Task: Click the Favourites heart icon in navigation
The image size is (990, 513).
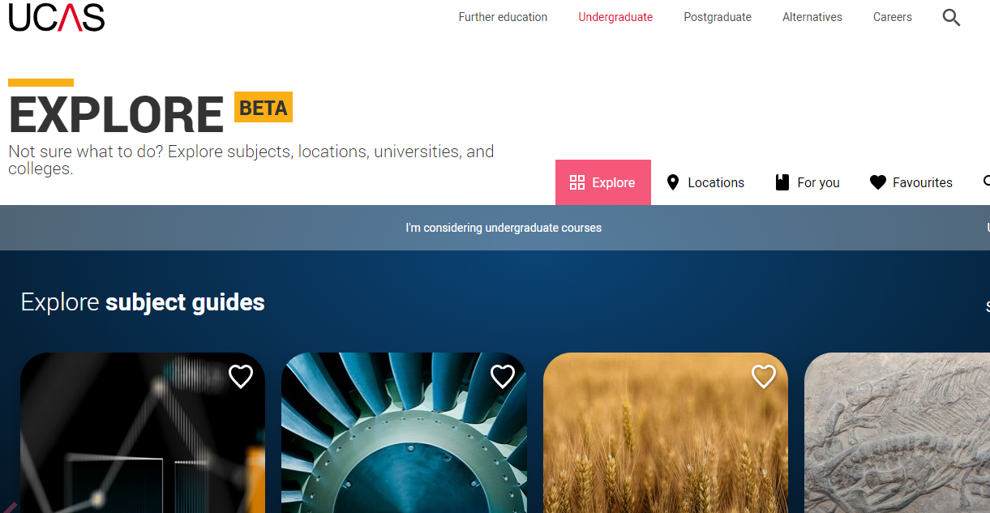Action: (877, 182)
